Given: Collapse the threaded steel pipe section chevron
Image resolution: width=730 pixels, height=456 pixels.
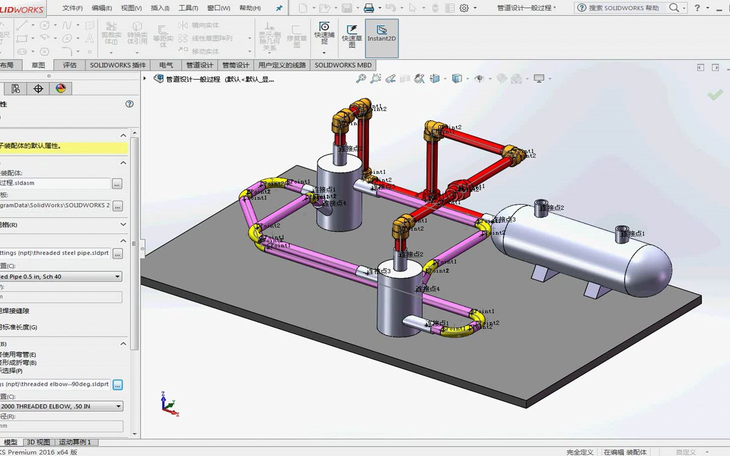Looking at the screenshot, I should coord(123,241).
